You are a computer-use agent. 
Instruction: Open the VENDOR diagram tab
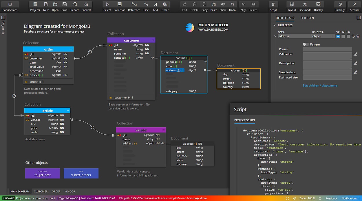(x=70, y=191)
